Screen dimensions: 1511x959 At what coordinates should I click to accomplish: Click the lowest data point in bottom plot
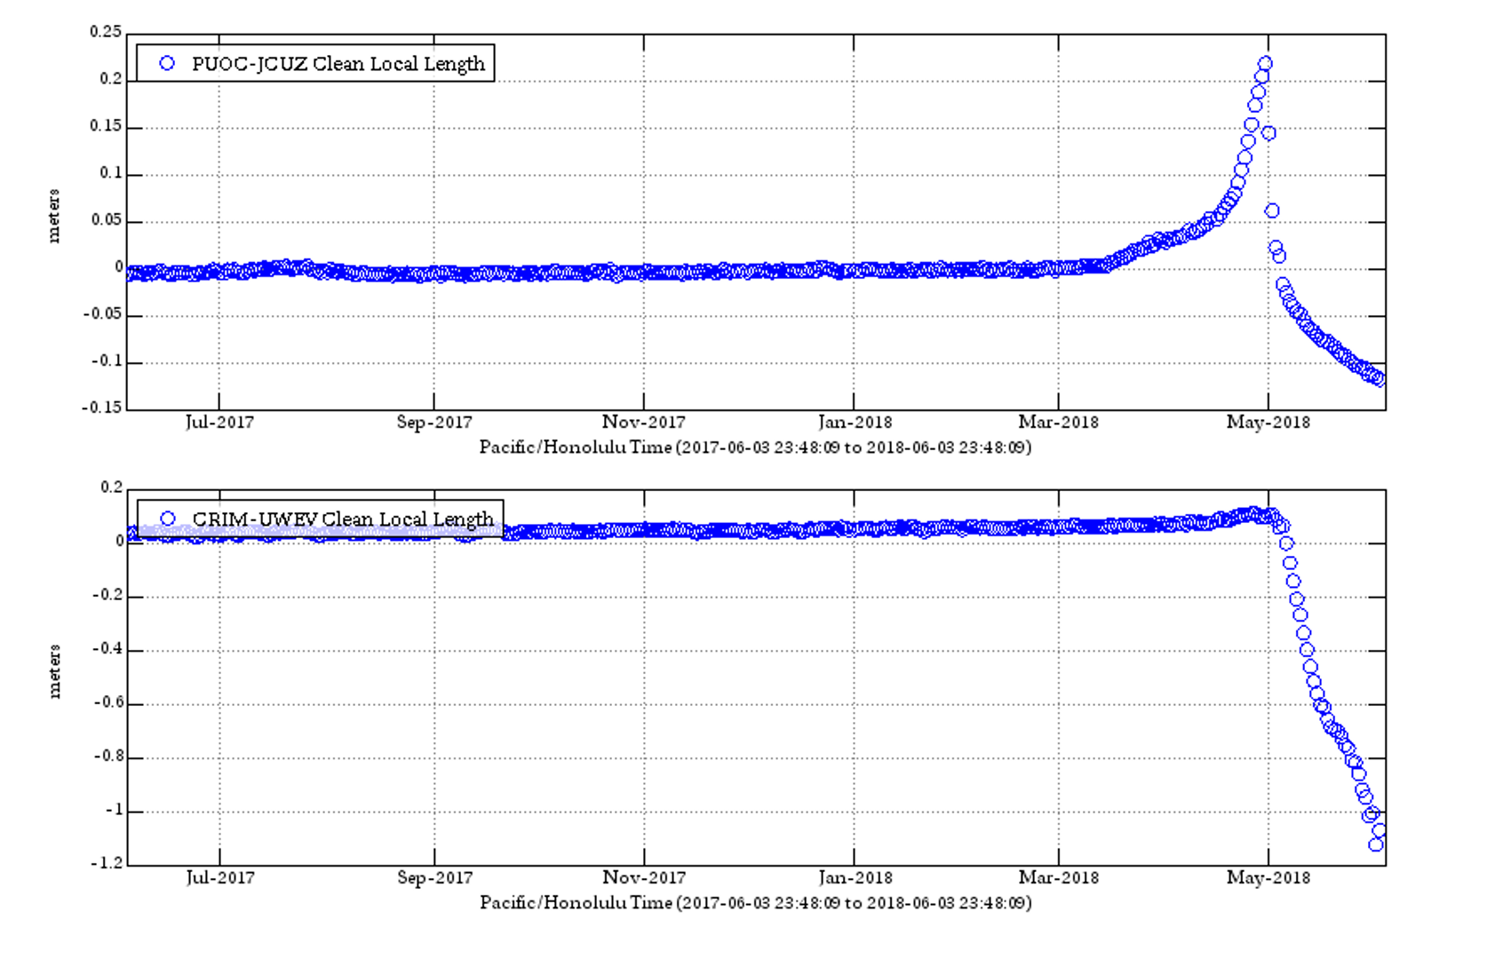(x=1375, y=844)
